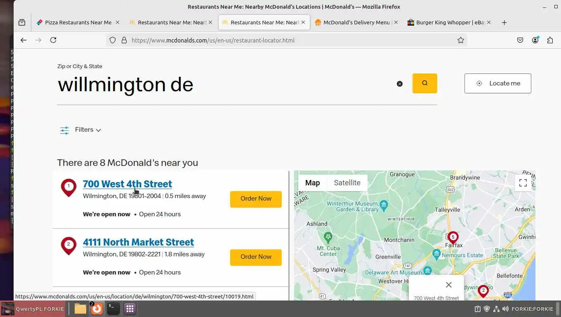Click the padlock site info icon

tap(124, 40)
